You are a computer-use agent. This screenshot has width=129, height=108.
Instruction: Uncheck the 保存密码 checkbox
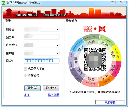25,75
